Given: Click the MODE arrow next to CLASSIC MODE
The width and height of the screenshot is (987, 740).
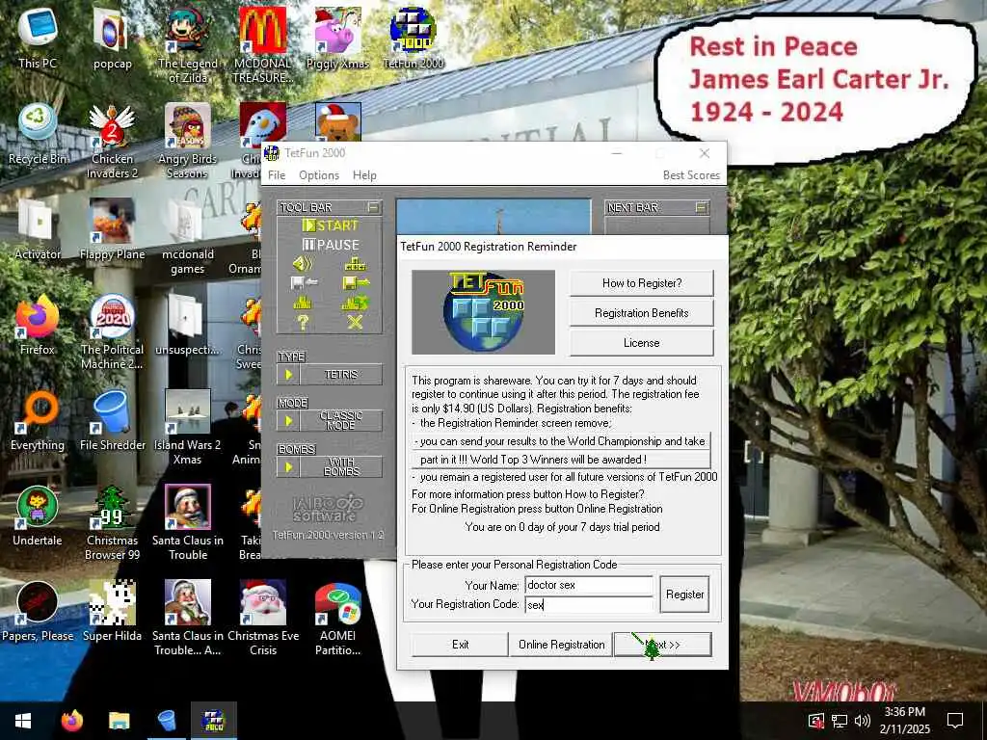Looking at the screenshot, I should pyautogui.click(x=288, y=420).
